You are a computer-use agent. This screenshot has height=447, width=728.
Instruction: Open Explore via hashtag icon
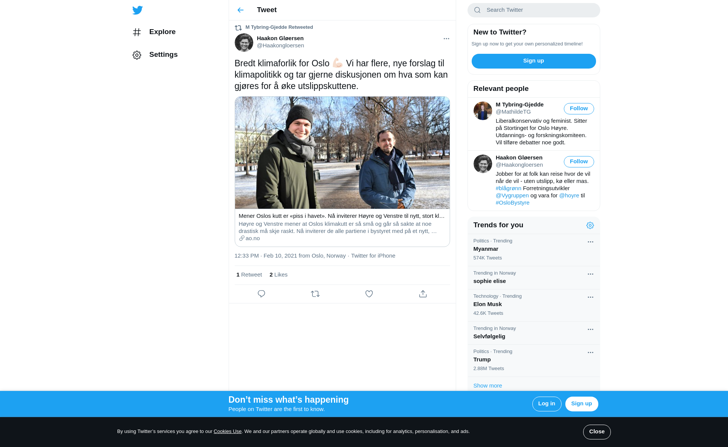137,32
